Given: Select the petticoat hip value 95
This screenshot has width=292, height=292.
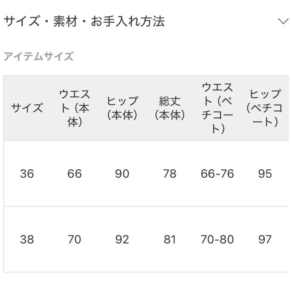Looking at the screenshot, I should pos(265,174).
